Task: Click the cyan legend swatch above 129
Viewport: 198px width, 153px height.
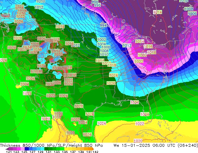Action: pos(42,149)
